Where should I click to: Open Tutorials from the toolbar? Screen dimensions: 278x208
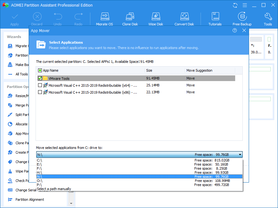pos(215,18)
